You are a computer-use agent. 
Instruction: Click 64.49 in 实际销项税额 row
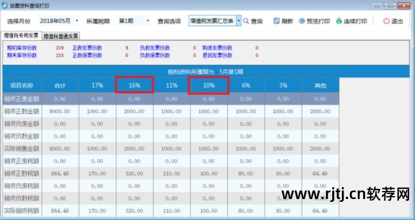(320, 211)
